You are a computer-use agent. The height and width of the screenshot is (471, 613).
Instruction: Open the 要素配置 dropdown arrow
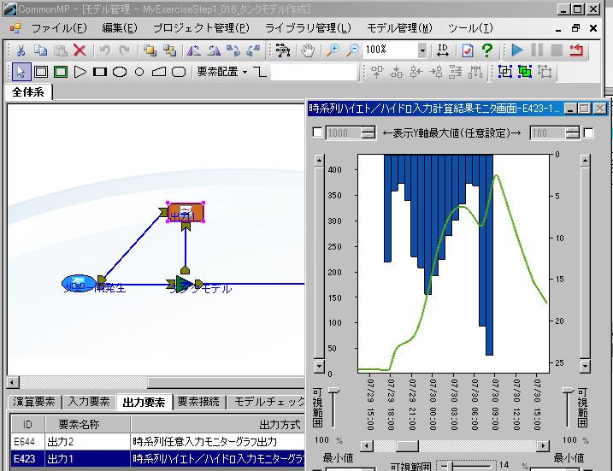(245, 72)
